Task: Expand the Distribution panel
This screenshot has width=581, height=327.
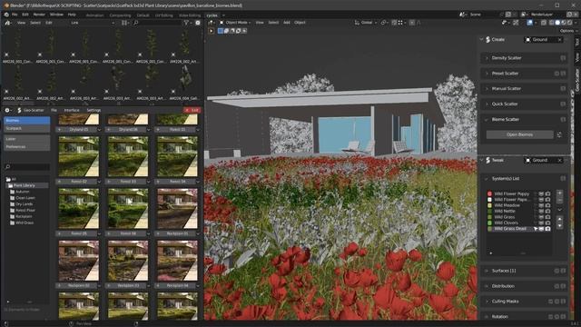Action: click(487, 286)
